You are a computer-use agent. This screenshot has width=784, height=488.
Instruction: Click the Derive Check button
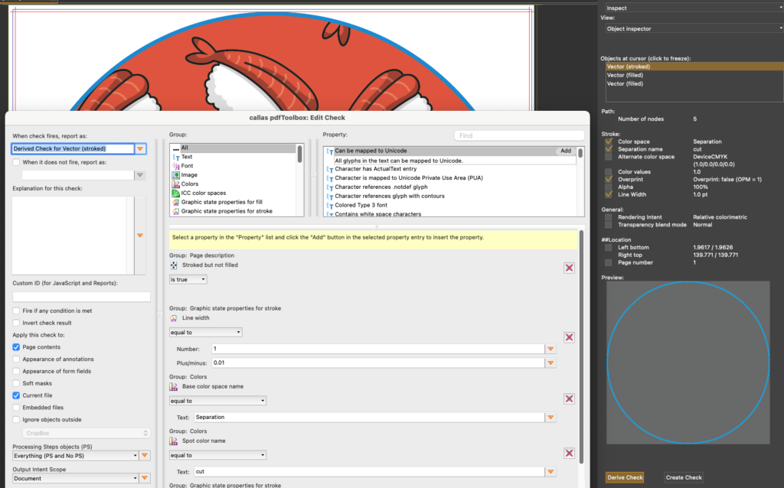(x=624, y=477)
